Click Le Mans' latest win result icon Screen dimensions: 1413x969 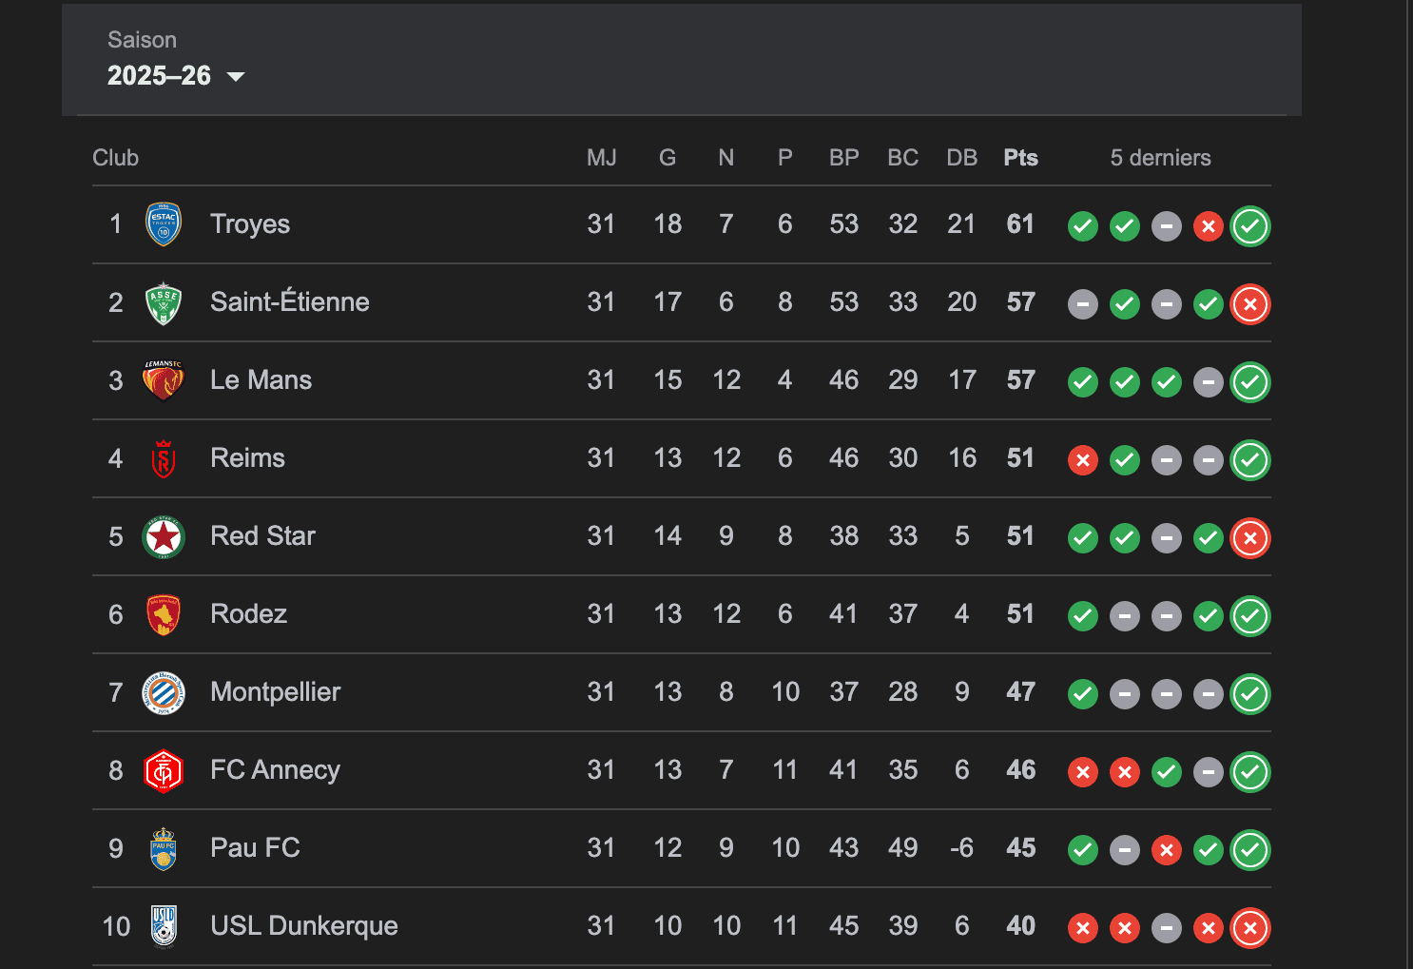point(1250,382)
